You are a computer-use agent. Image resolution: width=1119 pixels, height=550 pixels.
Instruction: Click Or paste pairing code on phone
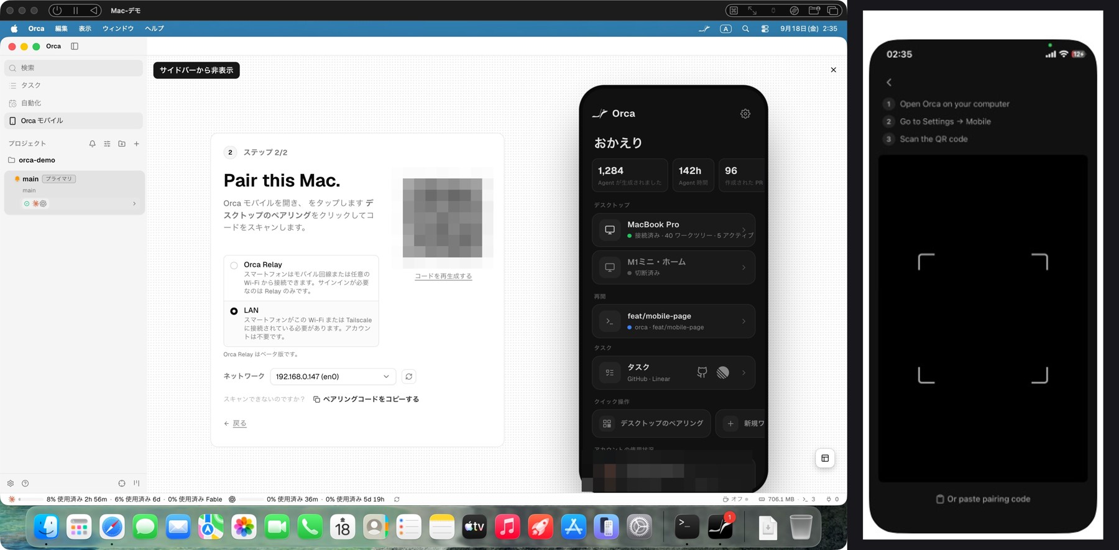pos(983,499)
